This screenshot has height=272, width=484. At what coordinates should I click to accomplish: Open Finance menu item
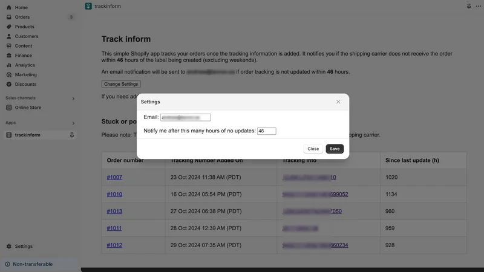(x=23, y=56)
